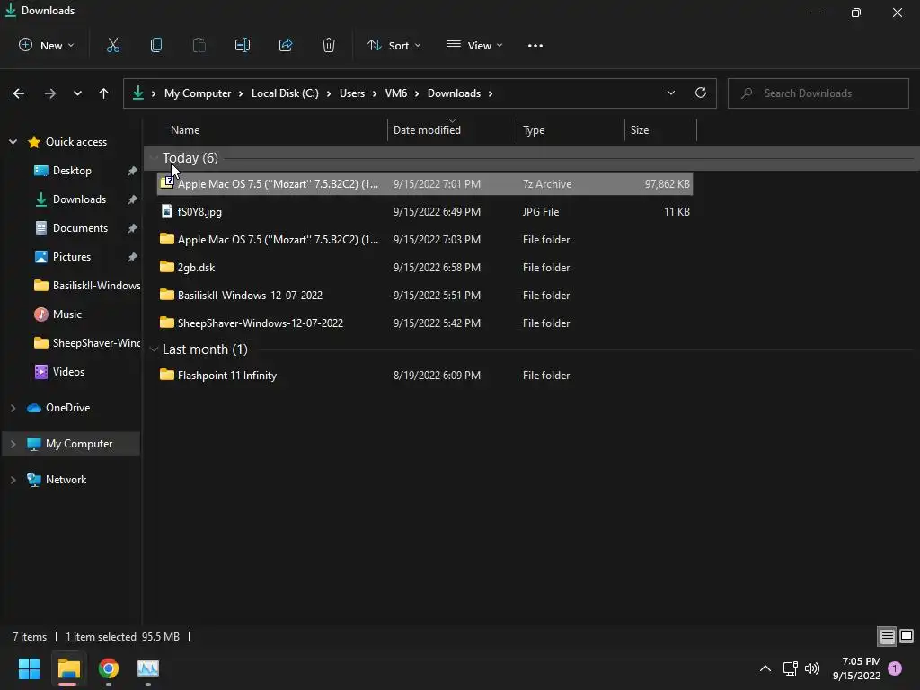Open the View options dropdown

coord(474,45)
